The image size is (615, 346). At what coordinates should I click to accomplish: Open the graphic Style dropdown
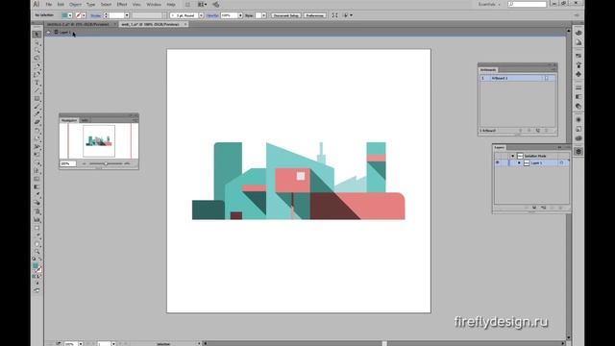click(264, 15)
